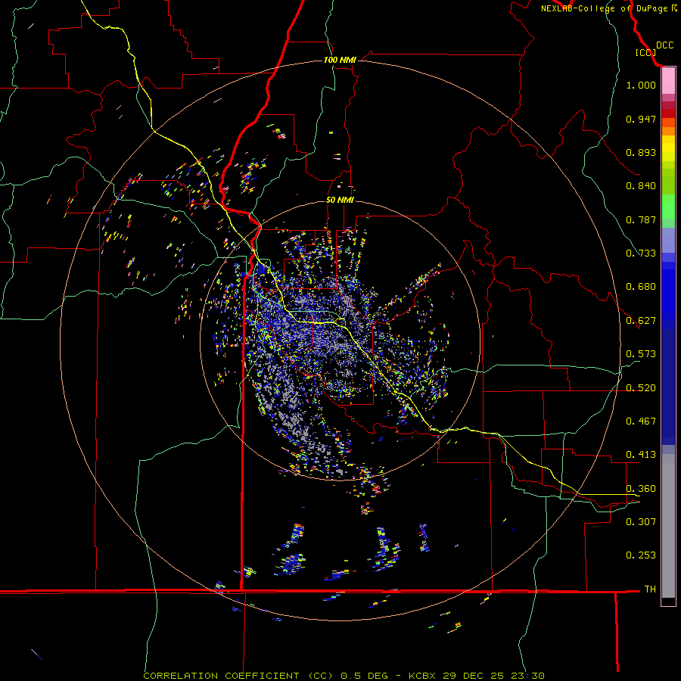Pick the pink swatch beside 1.000
681x681 pixels.
point(668,81)
